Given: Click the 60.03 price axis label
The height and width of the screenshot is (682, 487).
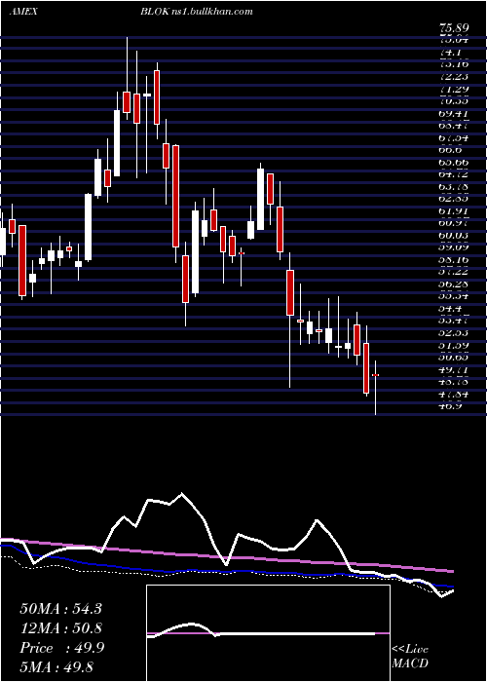Looking at the screenshot, I should click(454, 236).
